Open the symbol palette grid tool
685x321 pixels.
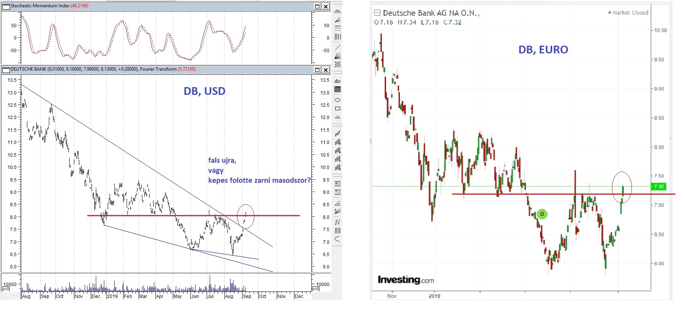(337, 89)
